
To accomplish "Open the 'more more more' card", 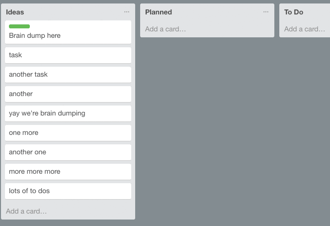I will coord(68,172).
